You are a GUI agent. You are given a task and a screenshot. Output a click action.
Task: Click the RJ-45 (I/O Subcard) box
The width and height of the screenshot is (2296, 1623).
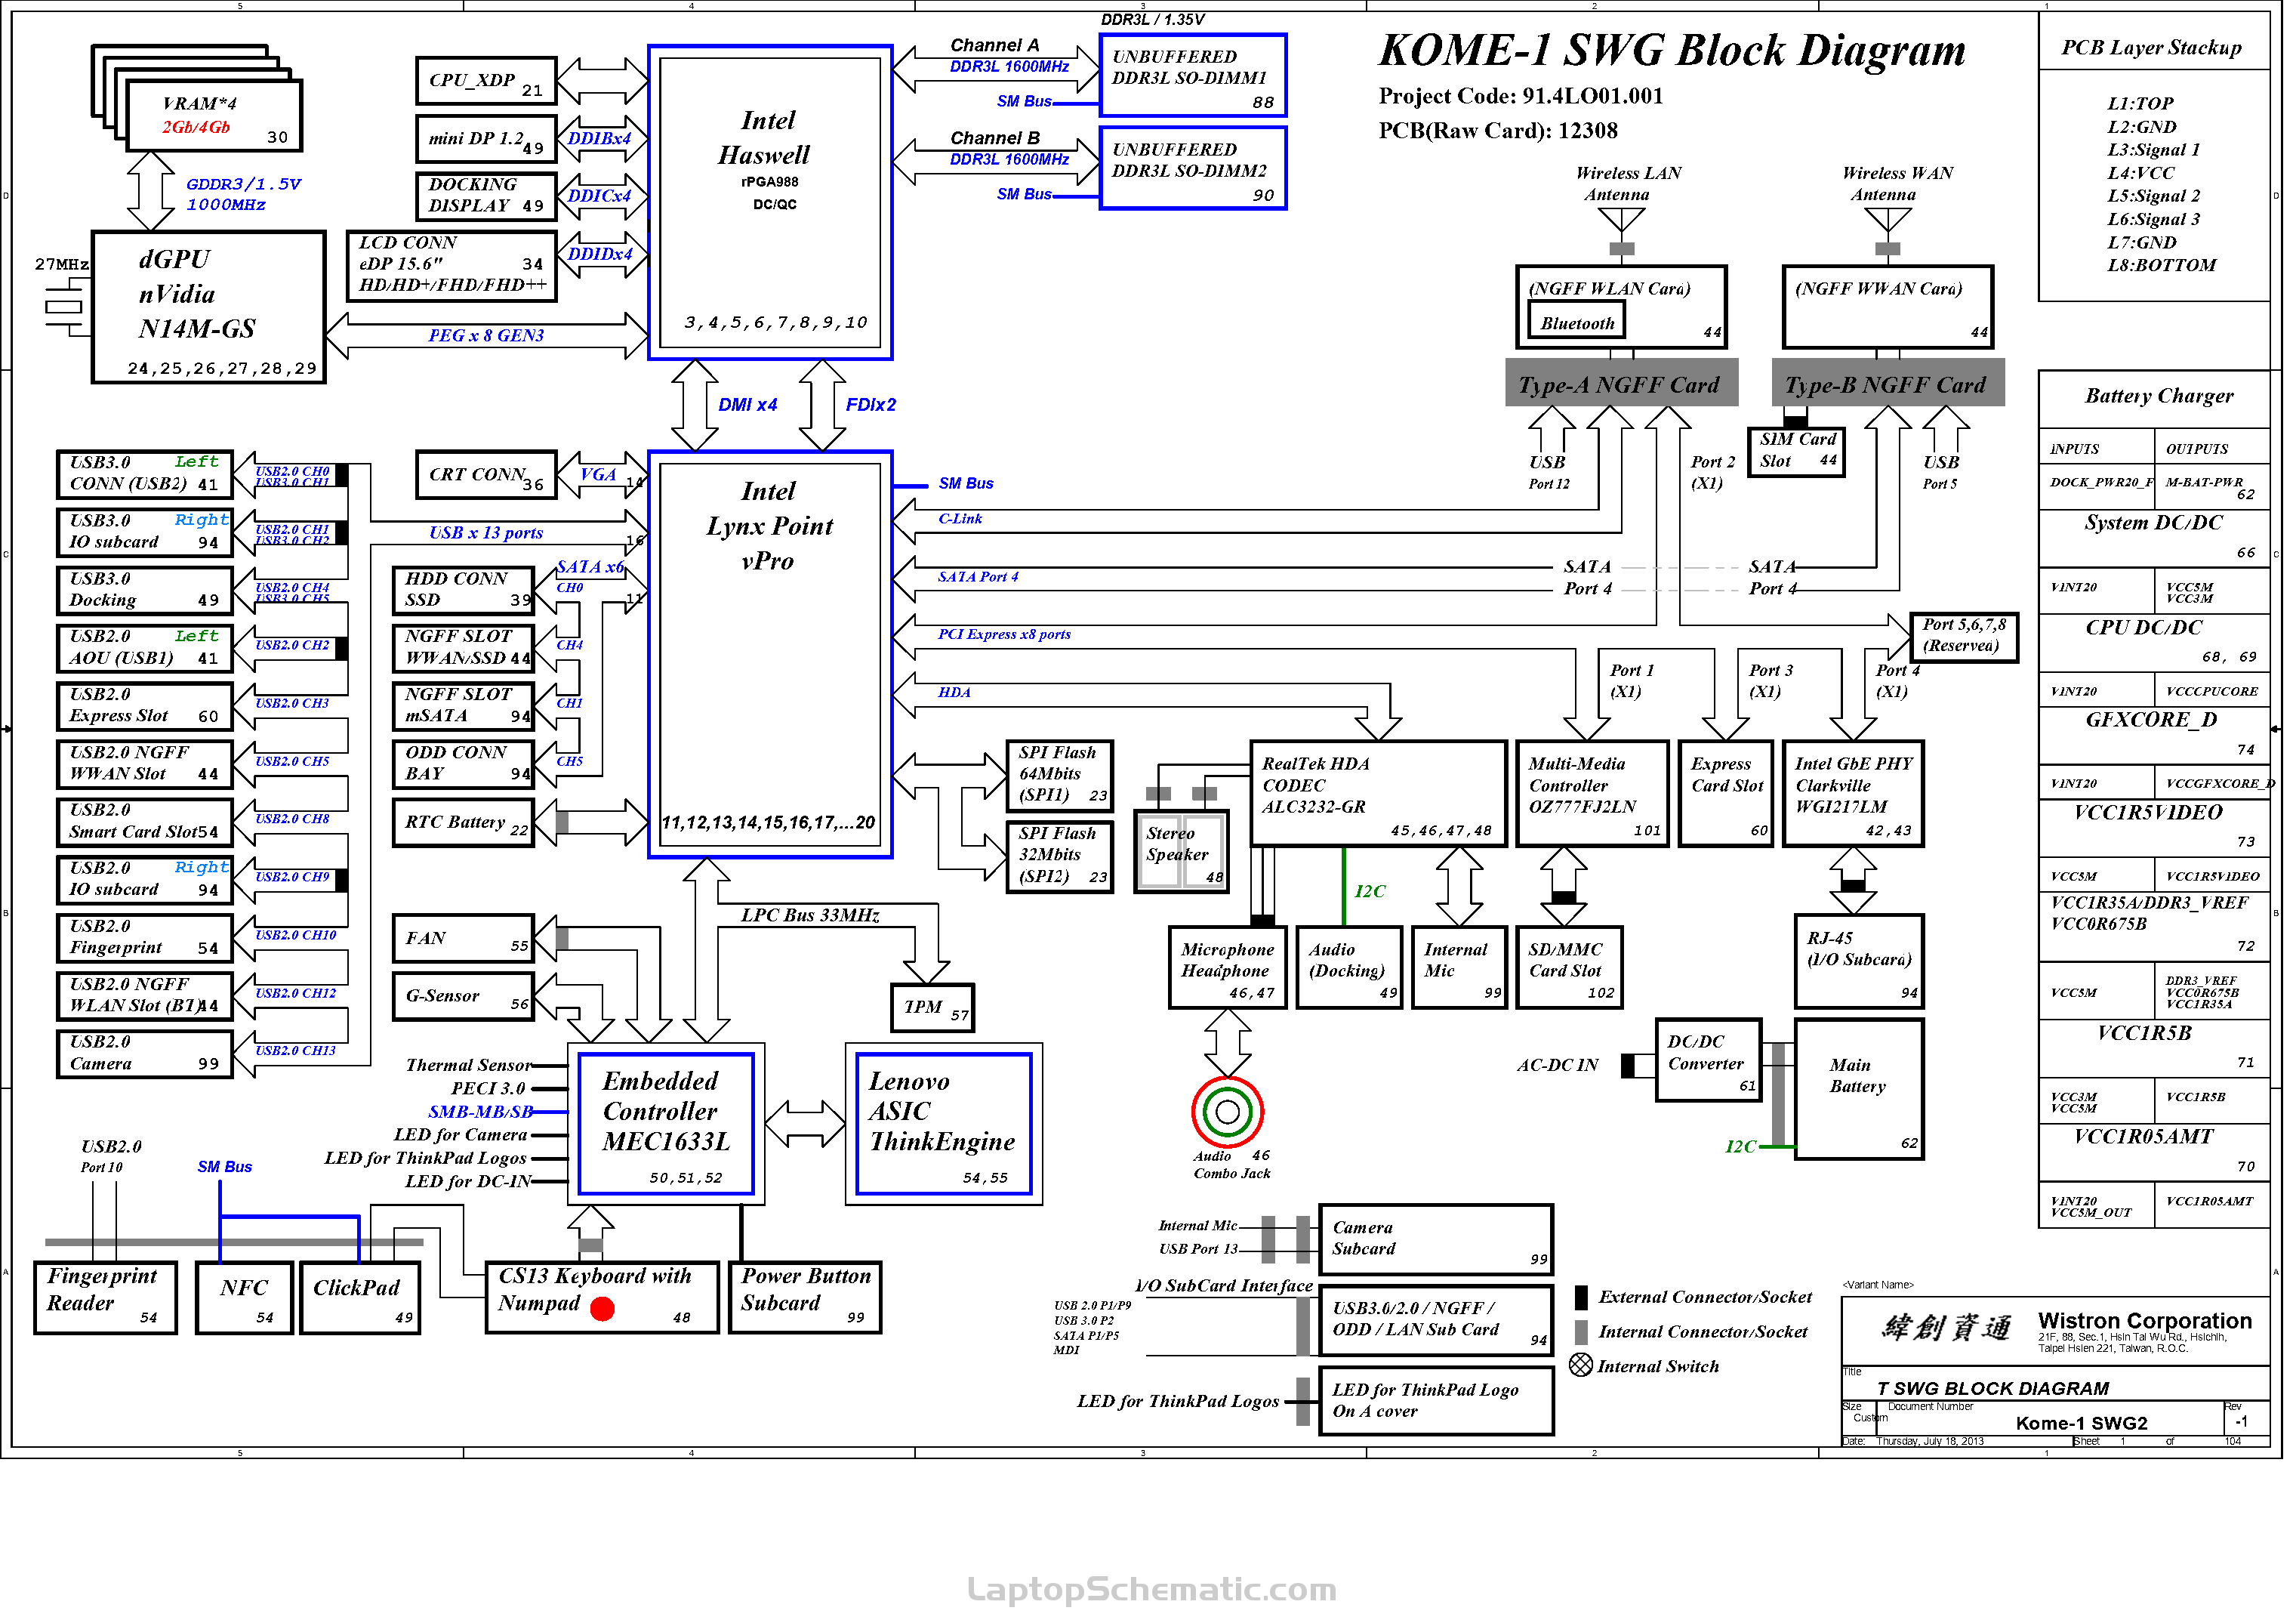point(1859,961)
